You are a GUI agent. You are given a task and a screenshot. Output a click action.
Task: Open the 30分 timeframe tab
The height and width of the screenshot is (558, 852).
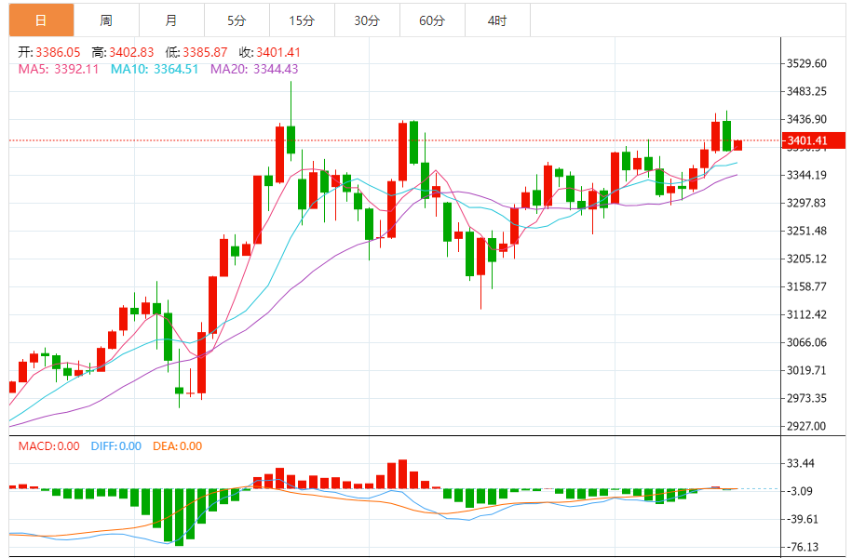tap(367, 20)
